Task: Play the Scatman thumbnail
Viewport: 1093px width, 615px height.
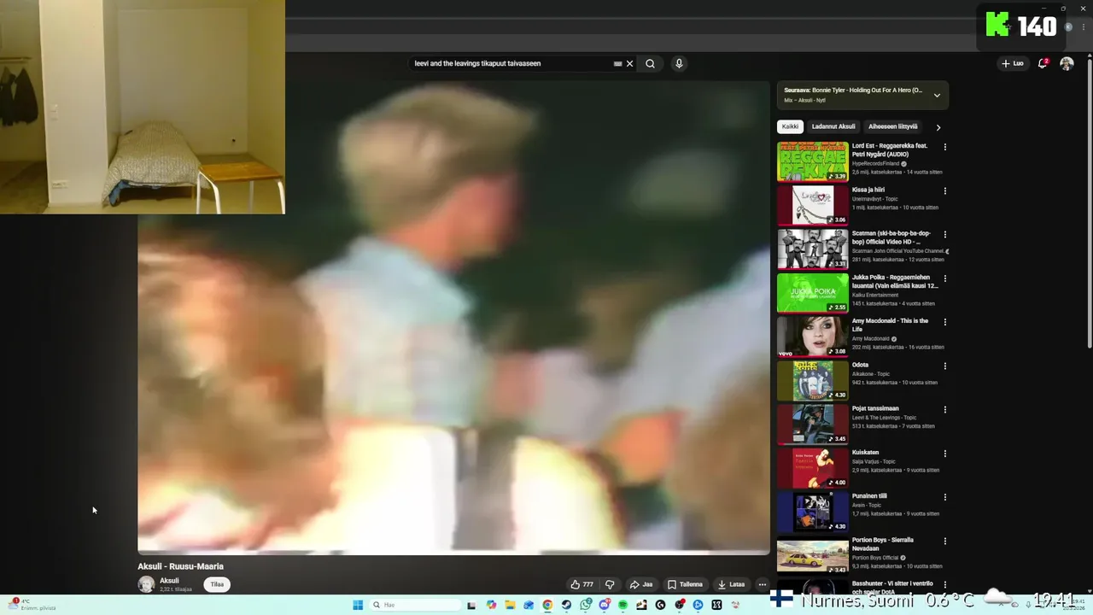Action: (x=813, y=249)
